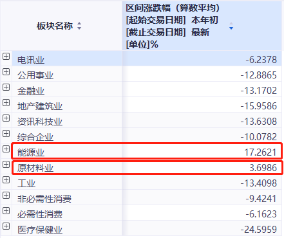Expand the 原材料业 row

tap(6, 165)
